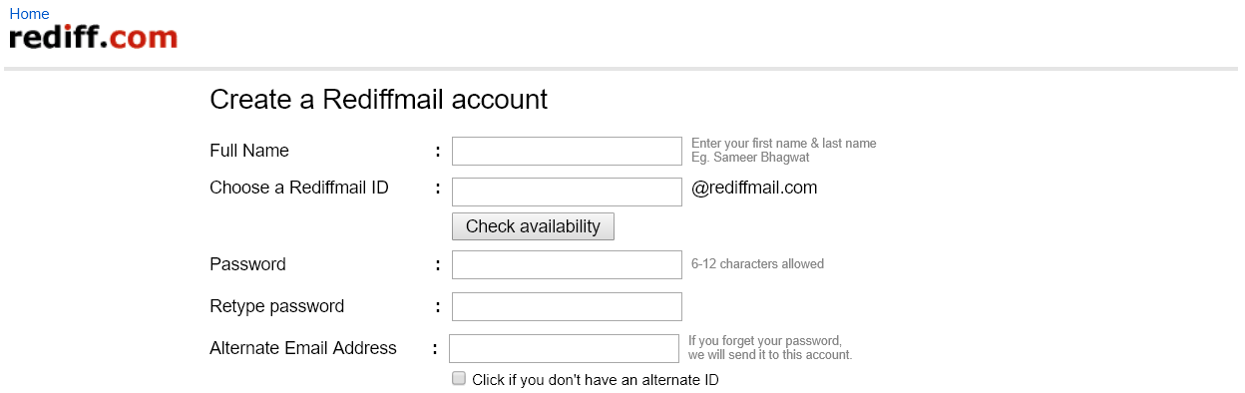Click the Alternate Email Address label

[x=303, y=348]
